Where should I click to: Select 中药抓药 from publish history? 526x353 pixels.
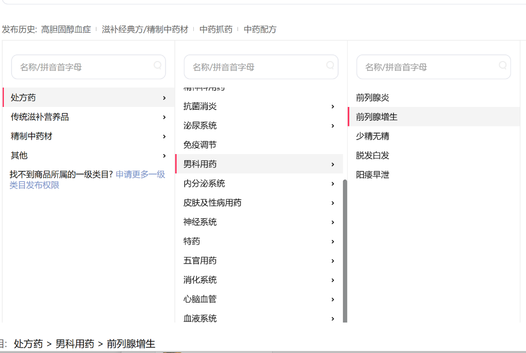coord(216,29)
